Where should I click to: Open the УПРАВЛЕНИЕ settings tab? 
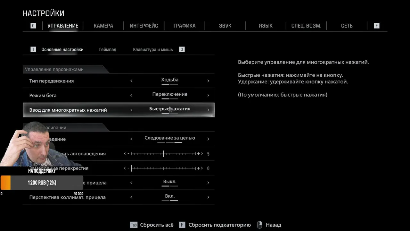point(63,26)
